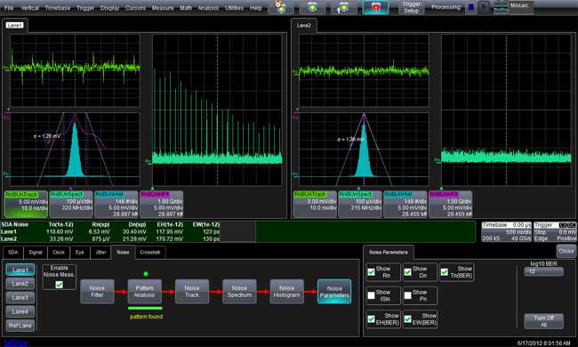
Task: Toggle Show Tn(BER) checkbox
Action: pos(445,272)
